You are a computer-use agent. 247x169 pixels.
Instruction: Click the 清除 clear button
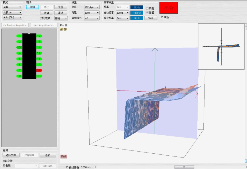click(x=61, y=13)
